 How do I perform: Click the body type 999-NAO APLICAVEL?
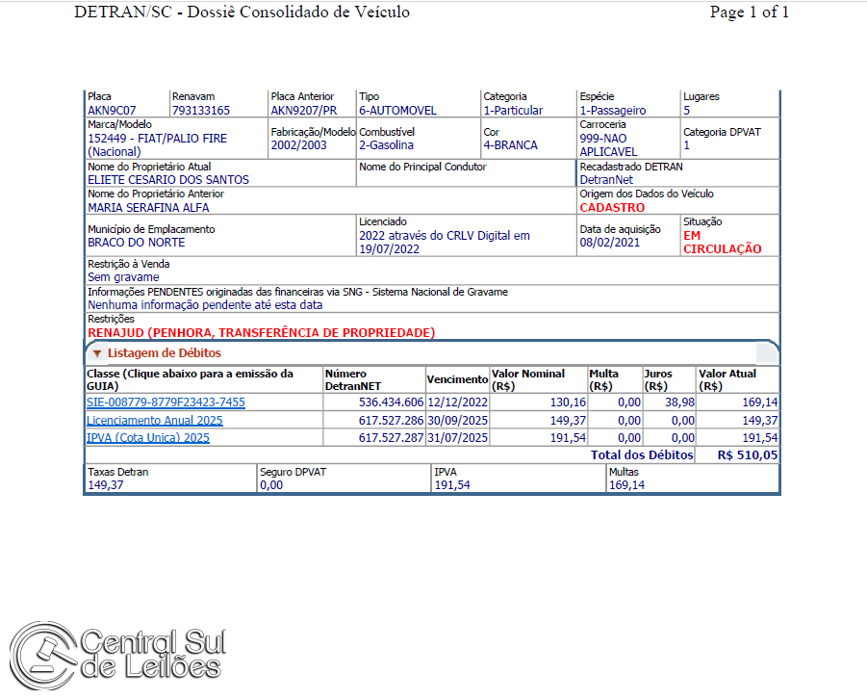click(x=608, y=145)
